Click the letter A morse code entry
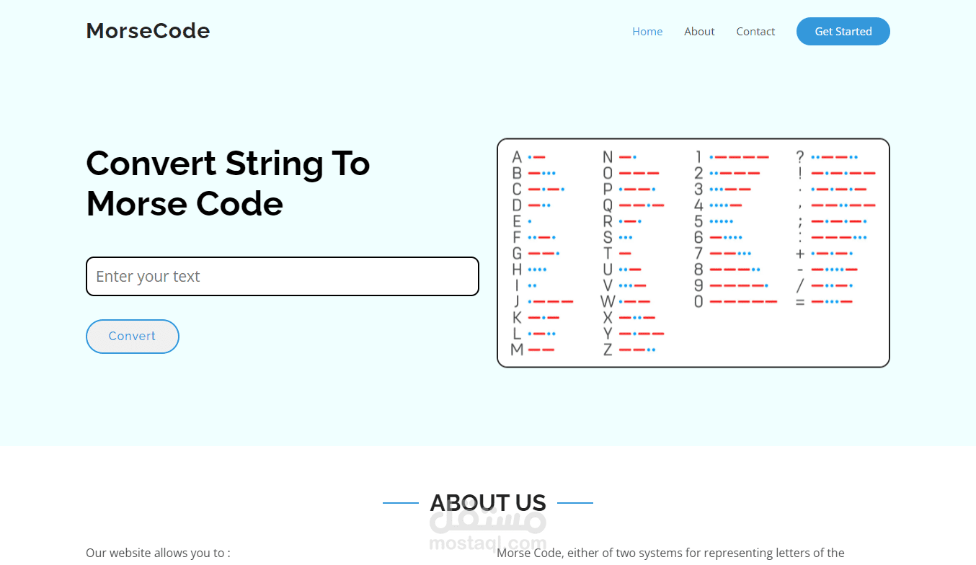This screenshot has width=976, height=565. tap(537, 156)
